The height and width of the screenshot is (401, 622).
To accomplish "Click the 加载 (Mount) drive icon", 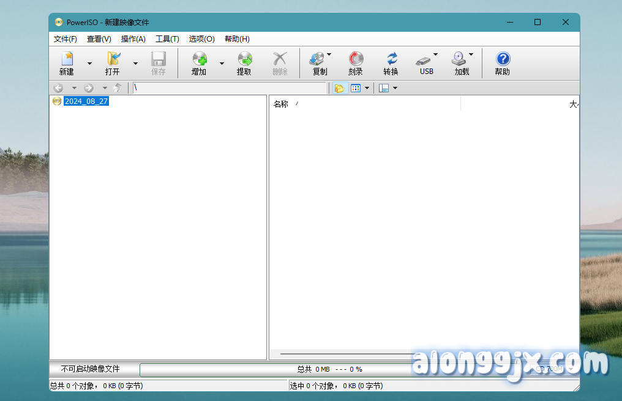I will pyautogui.click(x=459, y=59).
